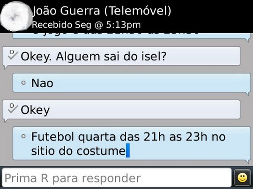Screen dimensions: 253x189
Task: Open the smiley emoticon picker
Action: point(242,178)
